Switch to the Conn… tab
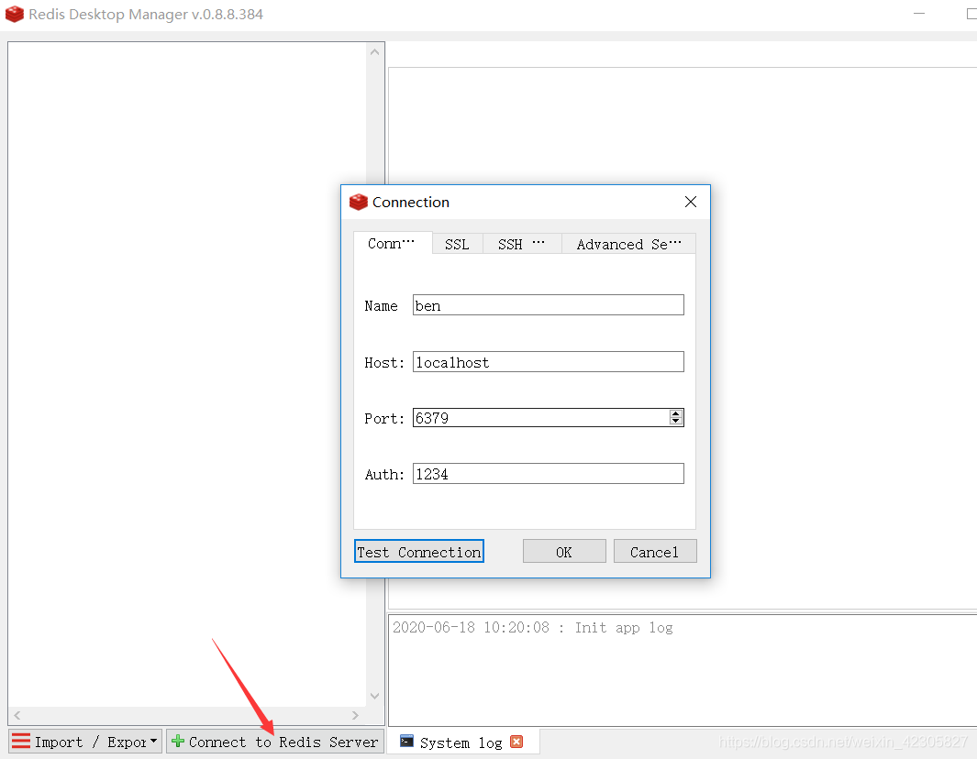The width and height of the screenshot is (977, 759). click(393, 244)
